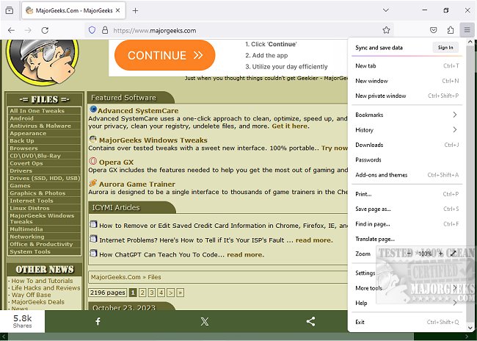Open the Browsers file category
This screenshot has height=341, width=477.
pos(23,148)
